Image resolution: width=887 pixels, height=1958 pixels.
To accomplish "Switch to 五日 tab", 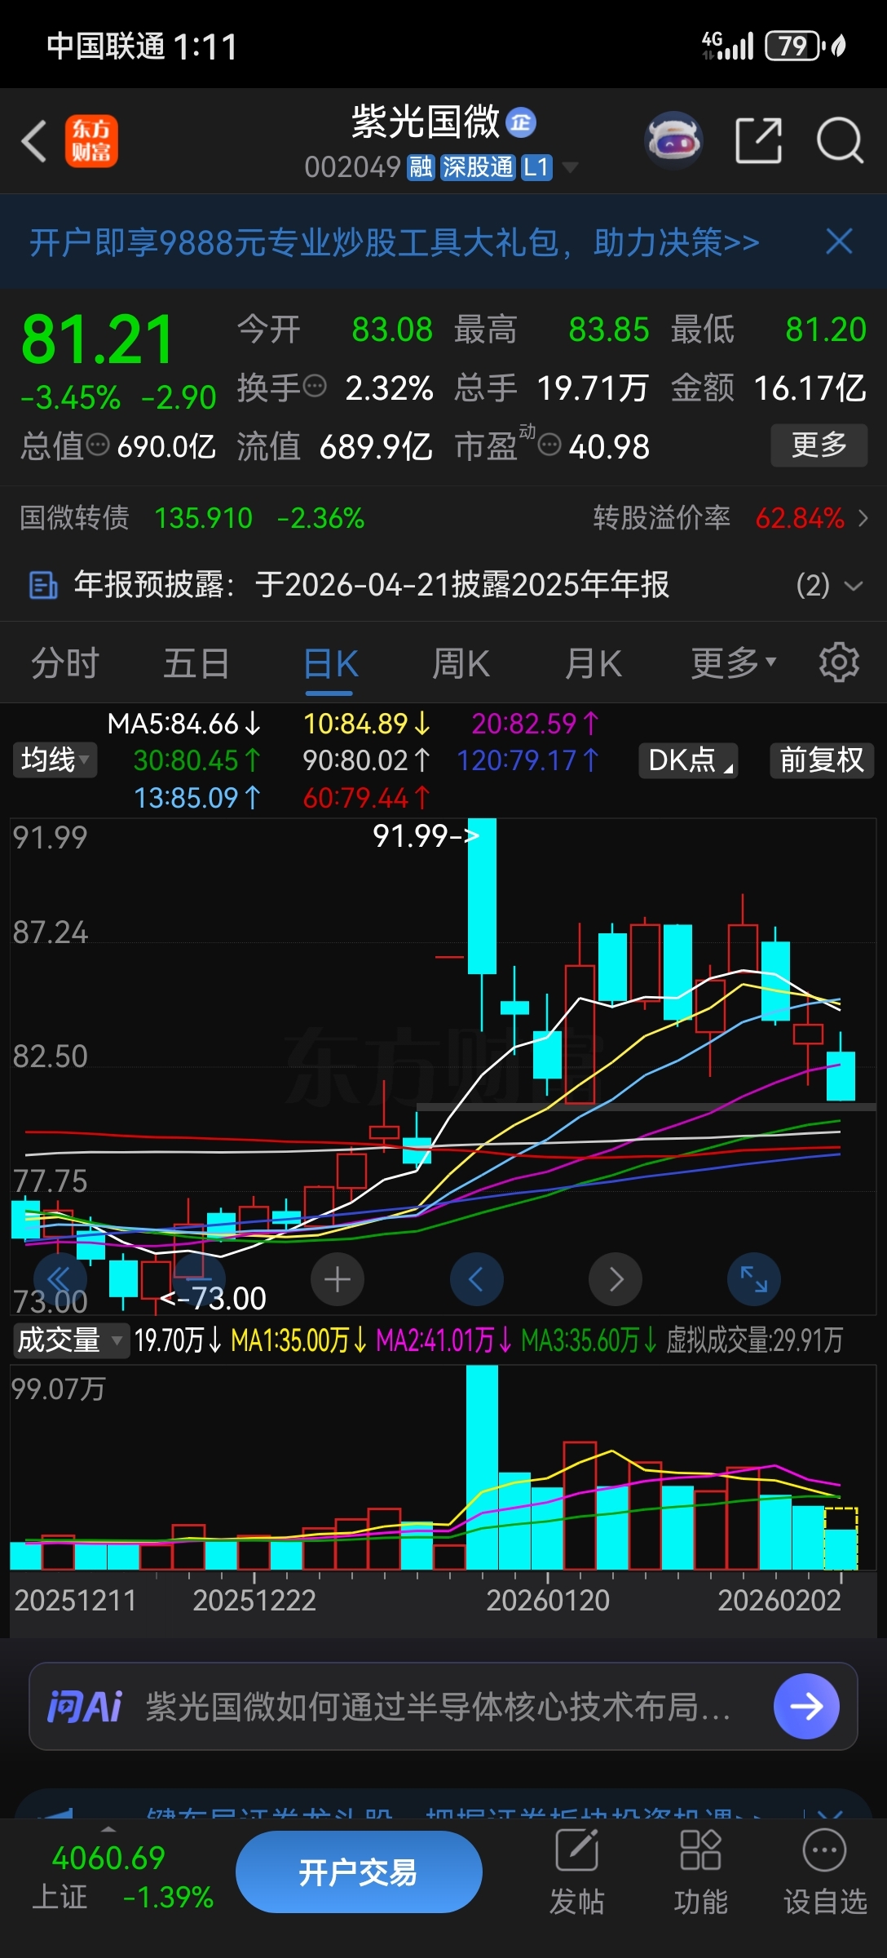I will click(x=196, y=663).
